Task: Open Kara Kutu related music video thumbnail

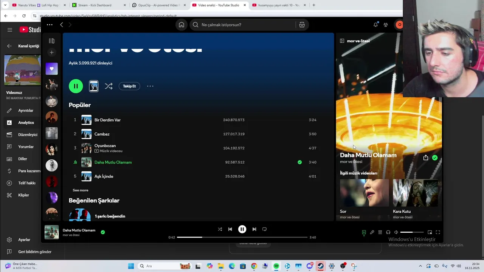Action: (x=415, y=193)
